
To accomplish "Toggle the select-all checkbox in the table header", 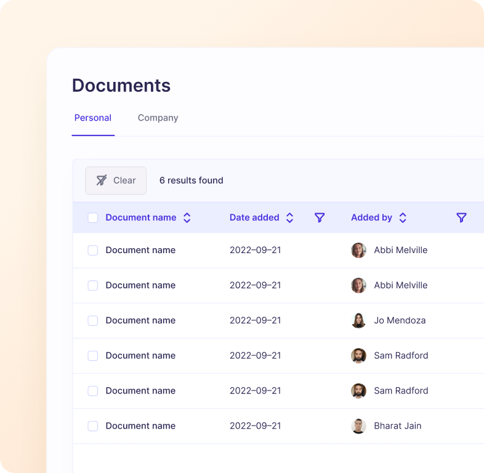I will pos(93,217).
